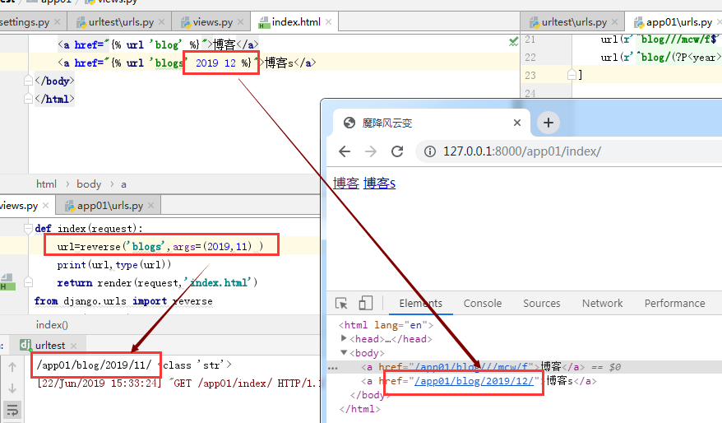Viewport: 722px width, 423px height.
Task: Open the DevTools Sources tab
Action: pos(541,303)
